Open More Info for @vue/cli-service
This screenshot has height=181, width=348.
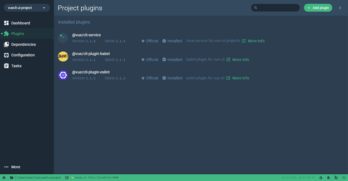point(256,41)
